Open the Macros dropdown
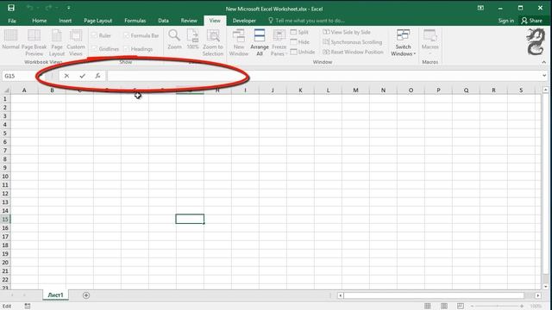The width and height of the screenshot is (552, 310). (x=430, y=42)
